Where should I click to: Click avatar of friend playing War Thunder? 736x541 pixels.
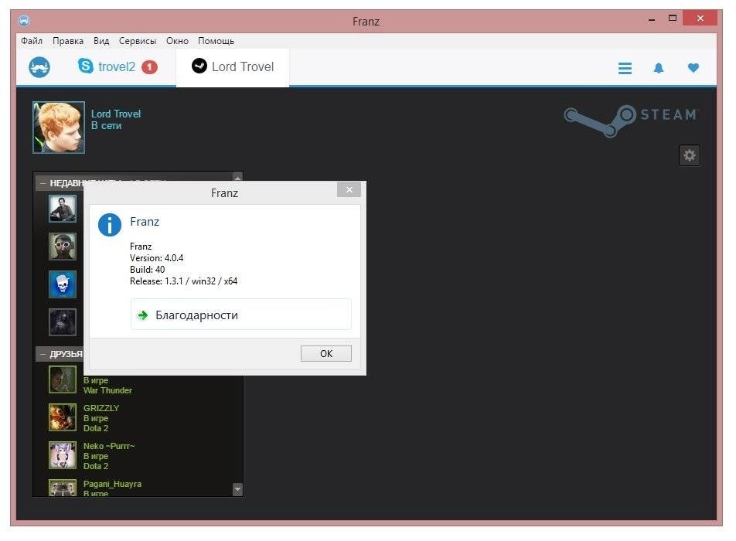[63, 379]
